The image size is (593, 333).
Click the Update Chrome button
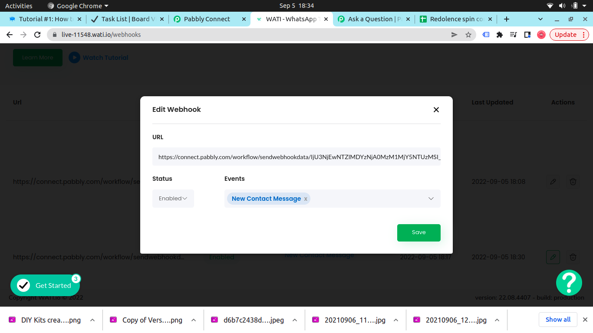(x=569, y=35)
